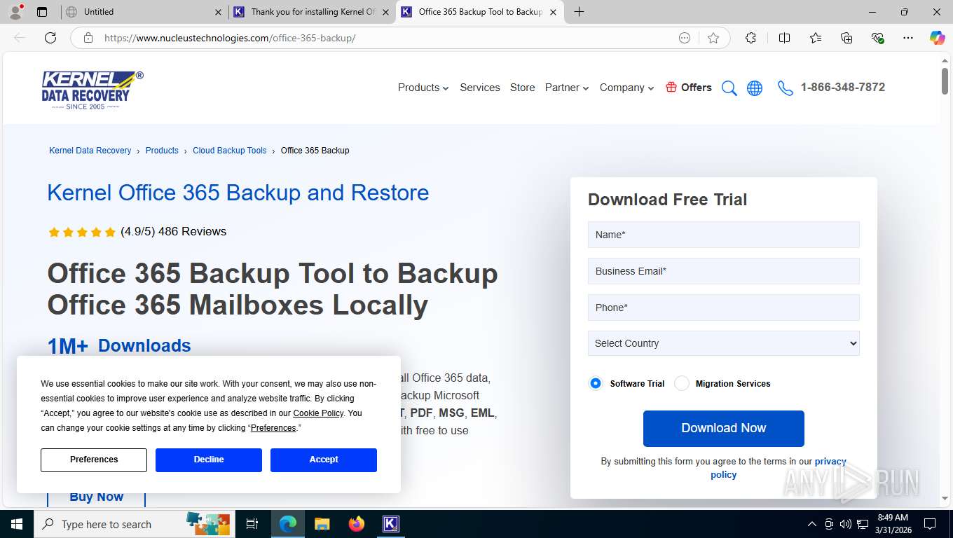953x538 pixels.
Task: Click the globe language icon
Action: 755,88
